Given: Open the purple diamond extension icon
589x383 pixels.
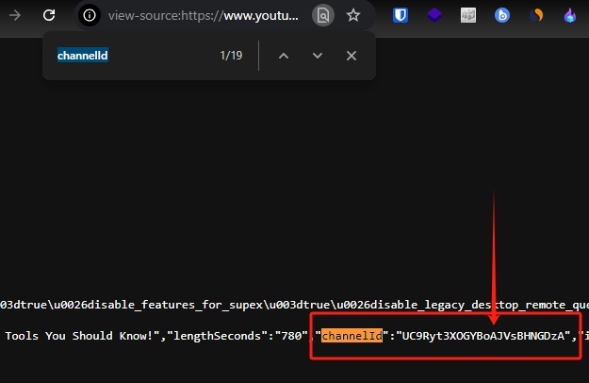Looking at the screenshot, I should [434, 15].
